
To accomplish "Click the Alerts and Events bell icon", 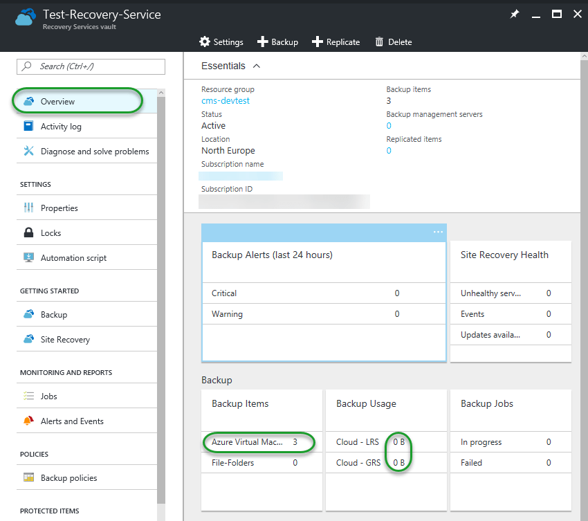I will point(28,421).
